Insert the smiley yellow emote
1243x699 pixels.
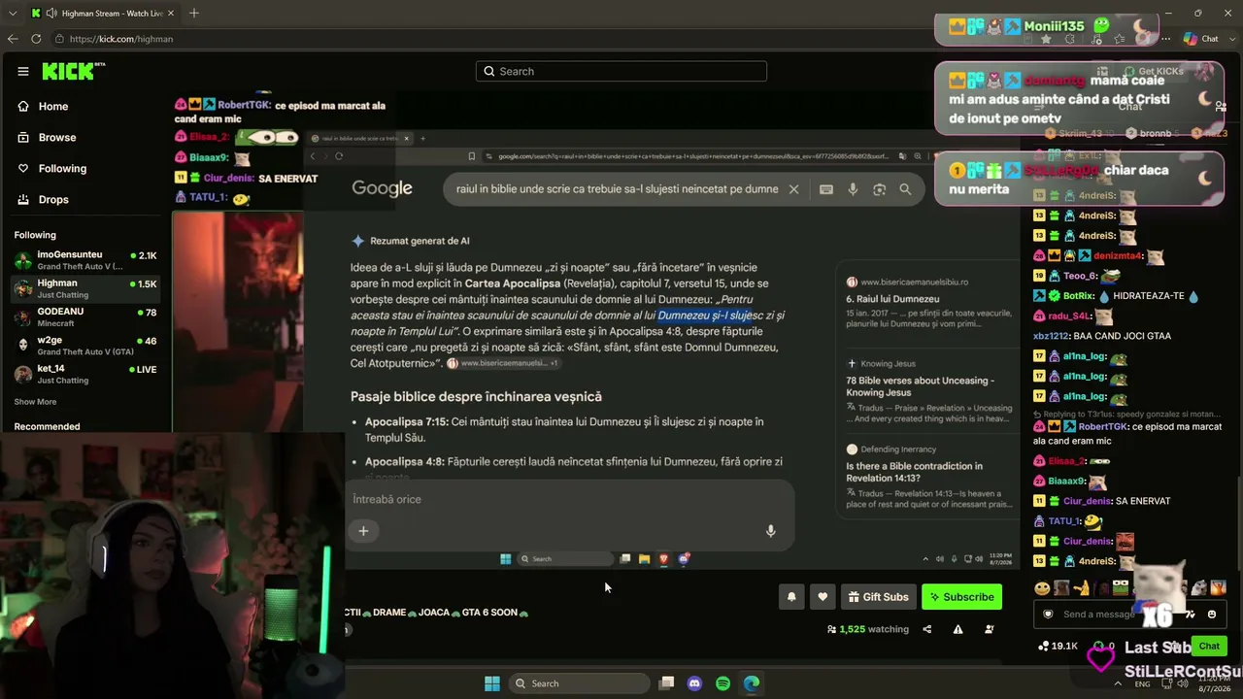pyautogui.click(x=1042, y=587)
